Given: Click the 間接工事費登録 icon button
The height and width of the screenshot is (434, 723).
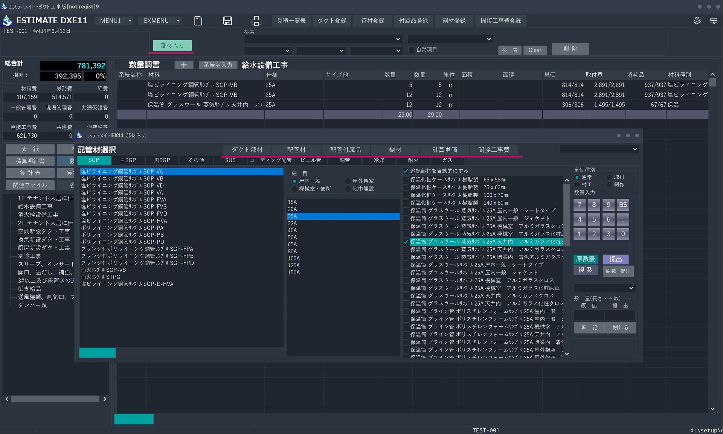Looking at the screenshot, I should pyautogui.click(x=501, y=20).
